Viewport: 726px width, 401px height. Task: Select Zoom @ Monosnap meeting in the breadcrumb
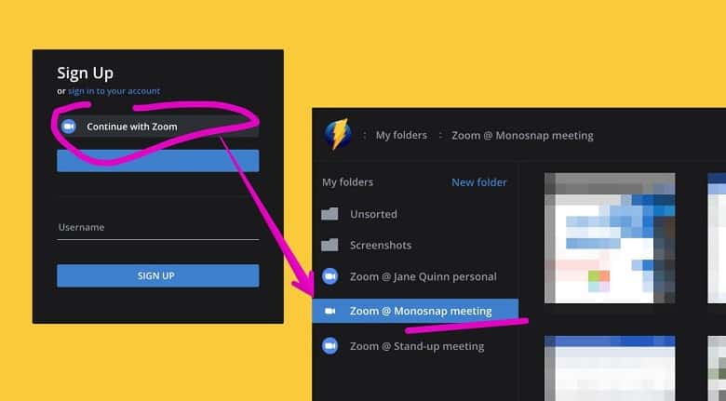click(522, 136)
